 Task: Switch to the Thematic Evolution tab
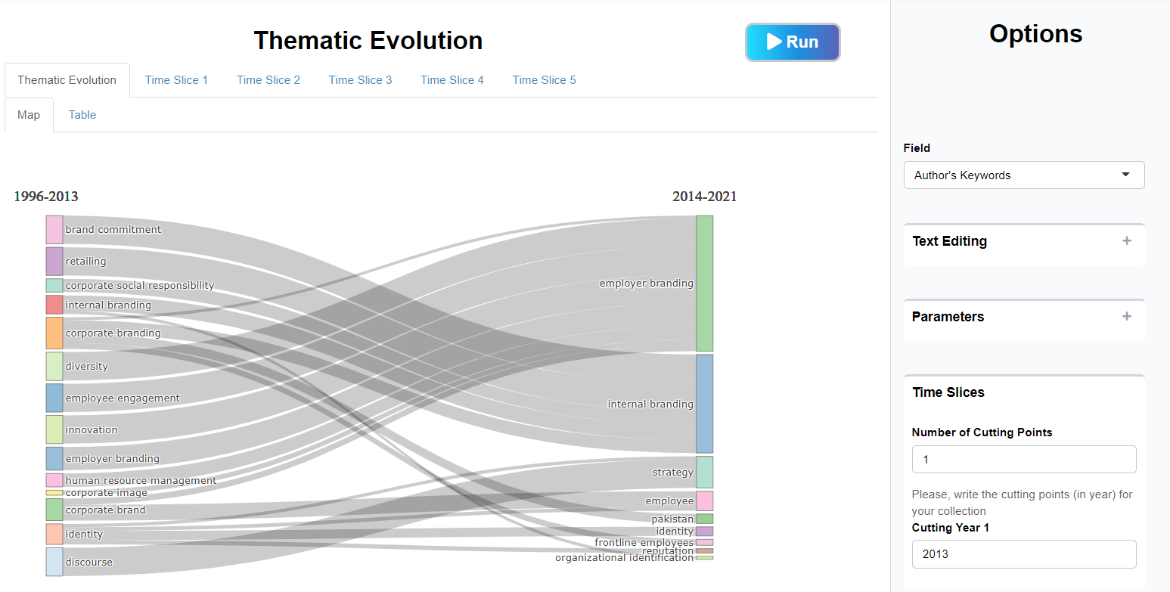[x=67, y=80]
